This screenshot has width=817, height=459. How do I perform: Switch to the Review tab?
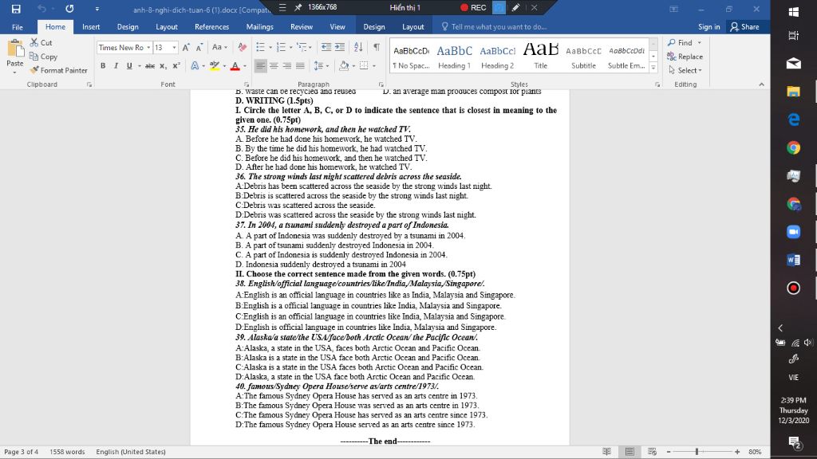(x=301, y=26)
